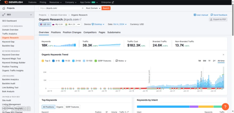234x113 pixels.
Task: Click the Export to PDF button
Action: 218,19
